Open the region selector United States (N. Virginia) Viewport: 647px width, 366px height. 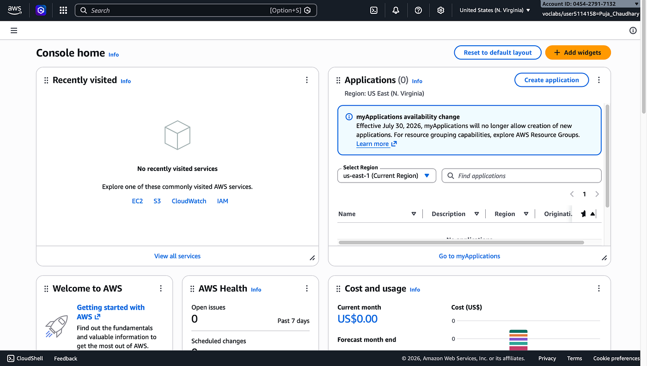point(495,10)
